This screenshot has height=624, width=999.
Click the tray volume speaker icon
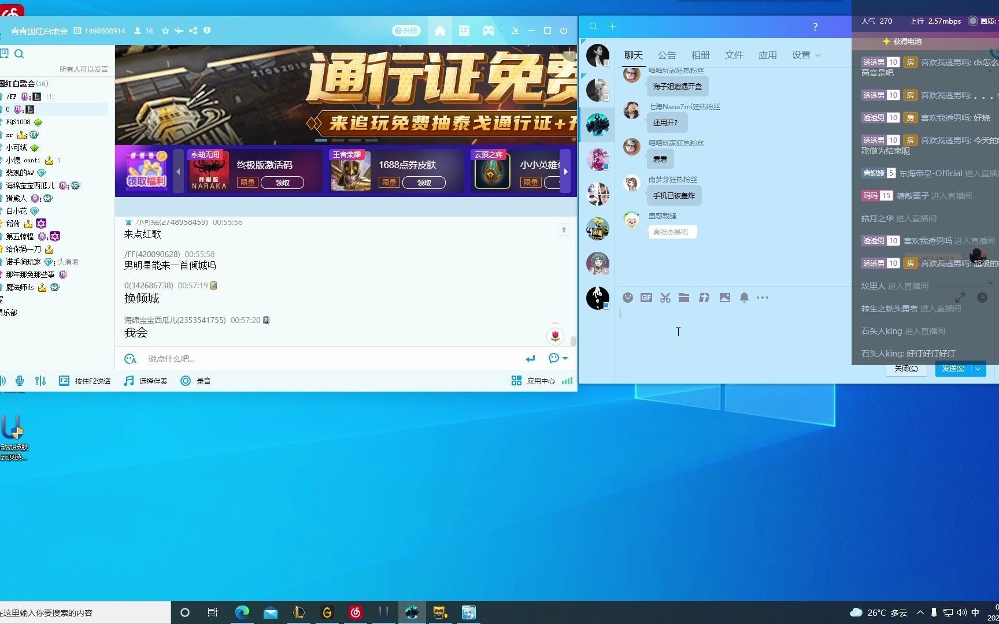click(961, 612)
